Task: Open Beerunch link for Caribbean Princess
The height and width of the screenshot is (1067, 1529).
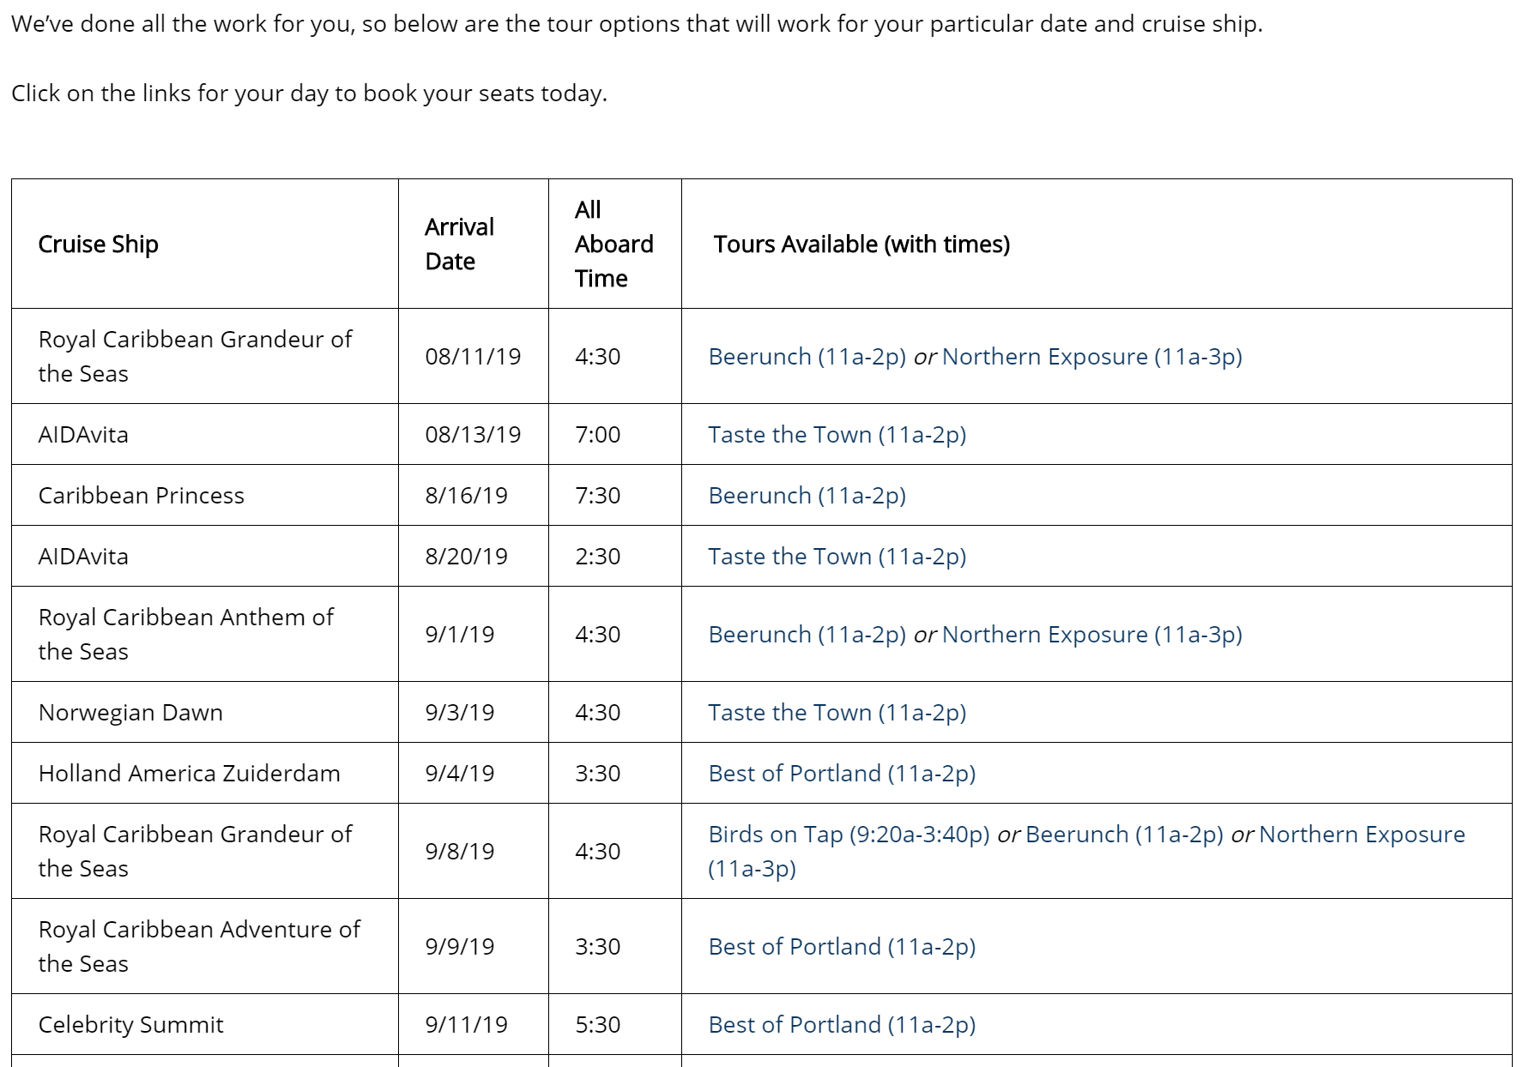Action: (807, 495)
